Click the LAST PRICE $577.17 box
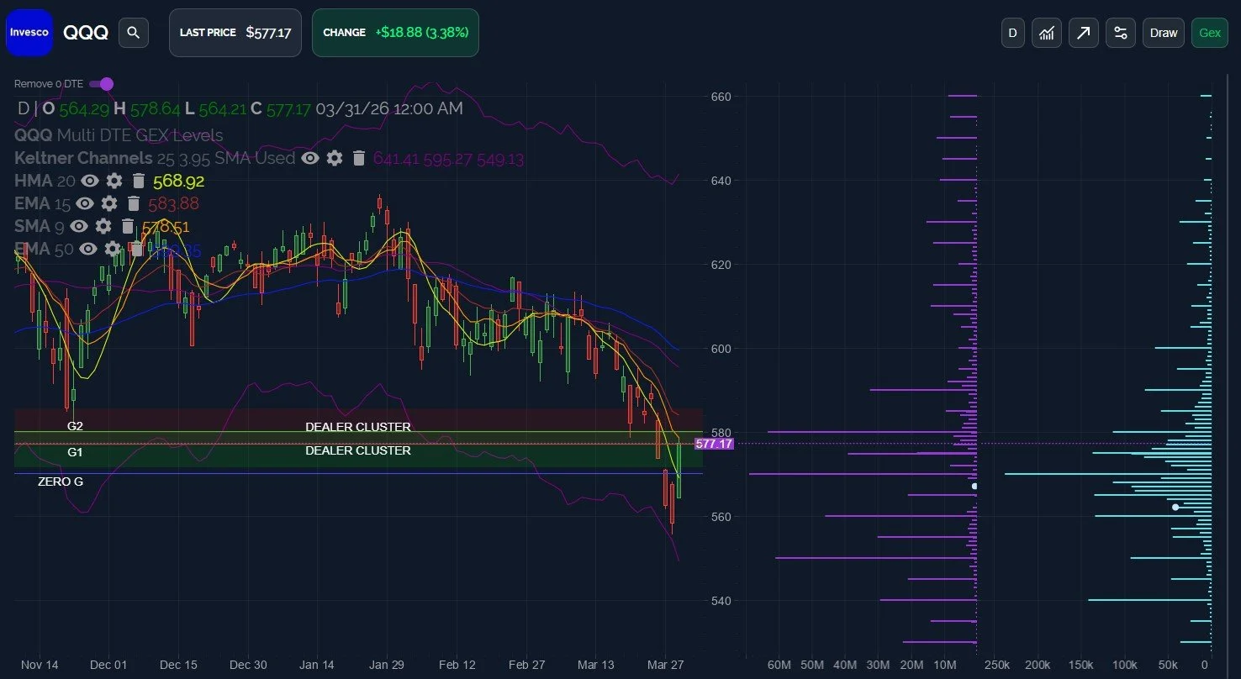This screenshot has width=1241, height=679. point(235,33)
